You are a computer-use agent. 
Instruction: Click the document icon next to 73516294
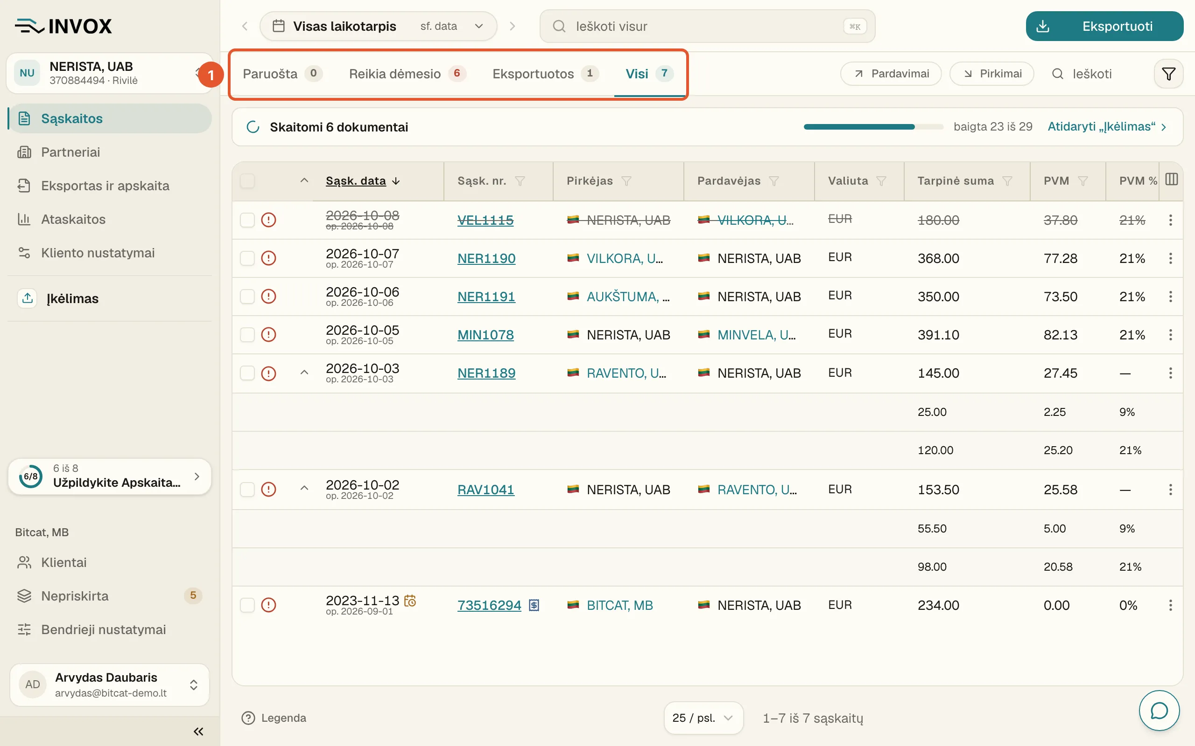(x=534, y=605)
